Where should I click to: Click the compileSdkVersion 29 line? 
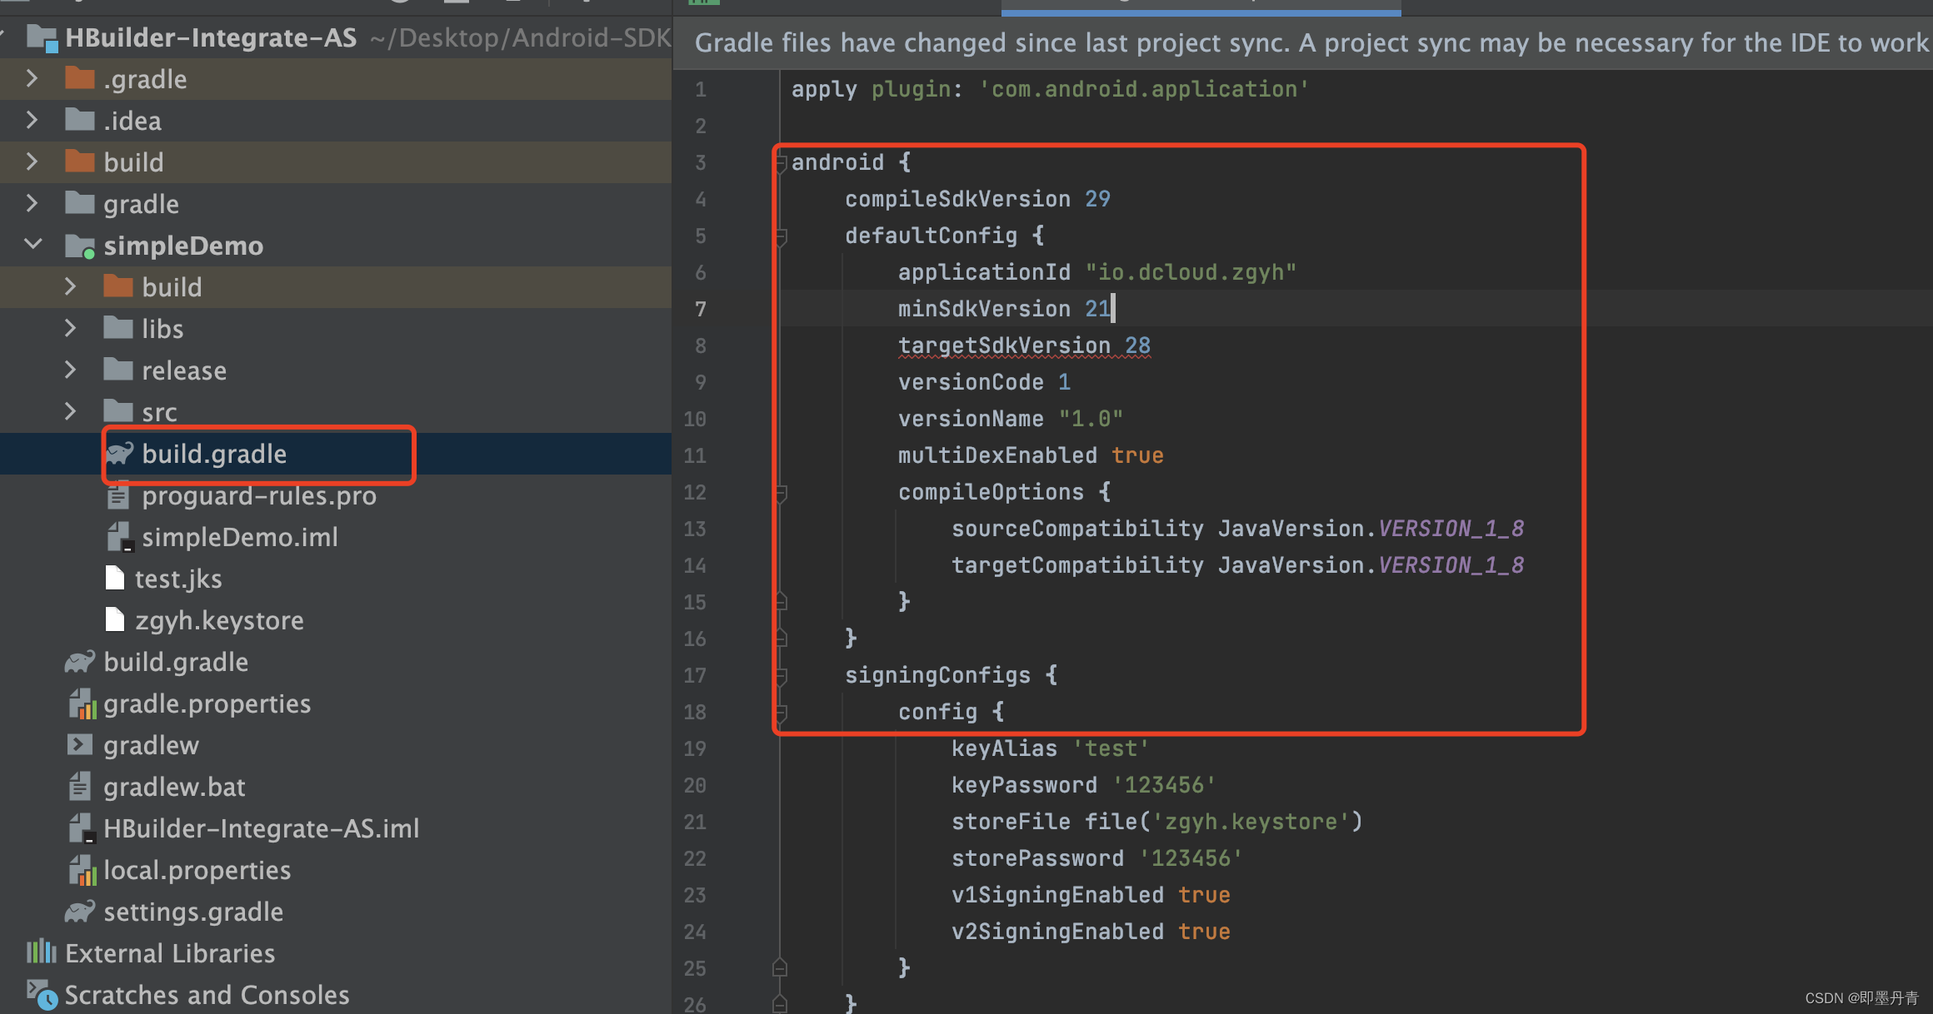point(977,199)
